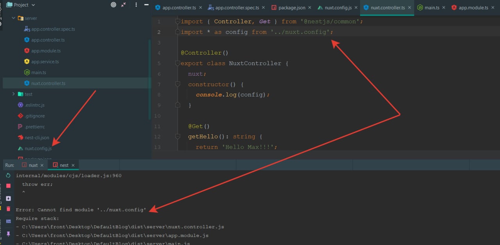Pin the current Run tab
500x245 pixels.
[x=8, y=234]
